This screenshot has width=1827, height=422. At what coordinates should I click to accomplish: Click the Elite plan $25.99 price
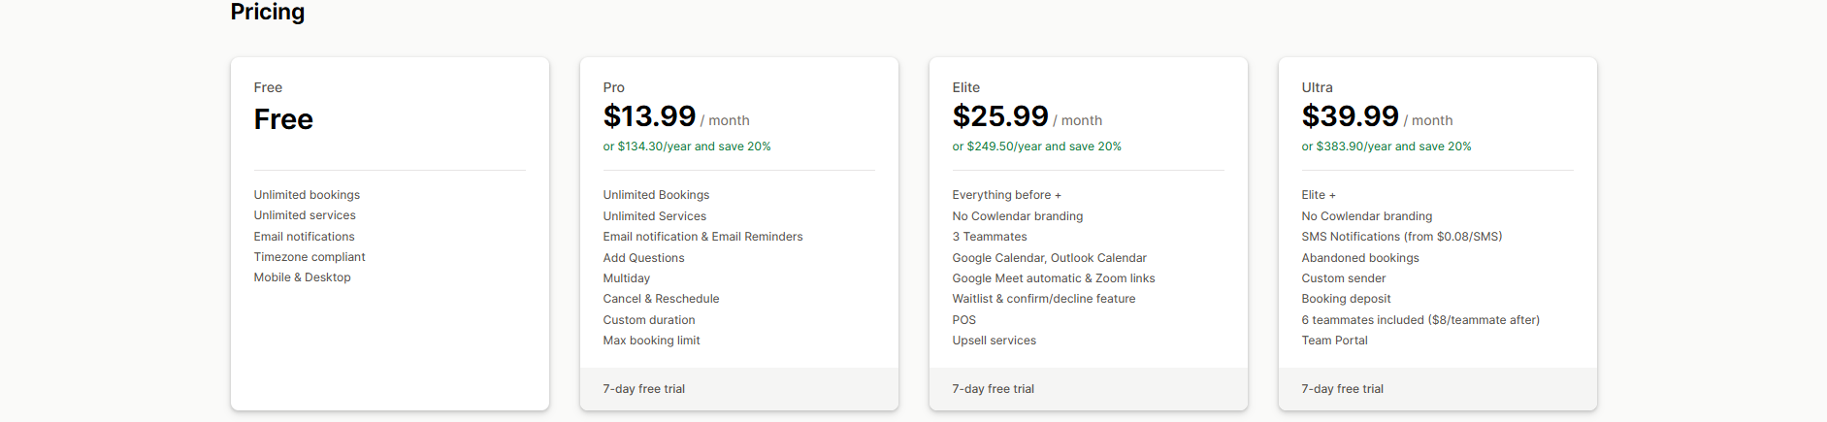point(999,116)
